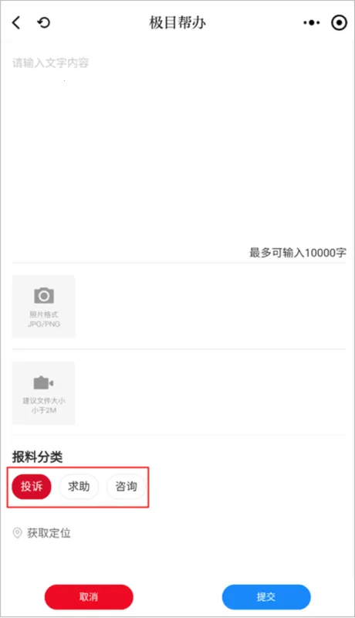Select the 投诉 category option
The image size is (355, 618).
tap(32, 487)
